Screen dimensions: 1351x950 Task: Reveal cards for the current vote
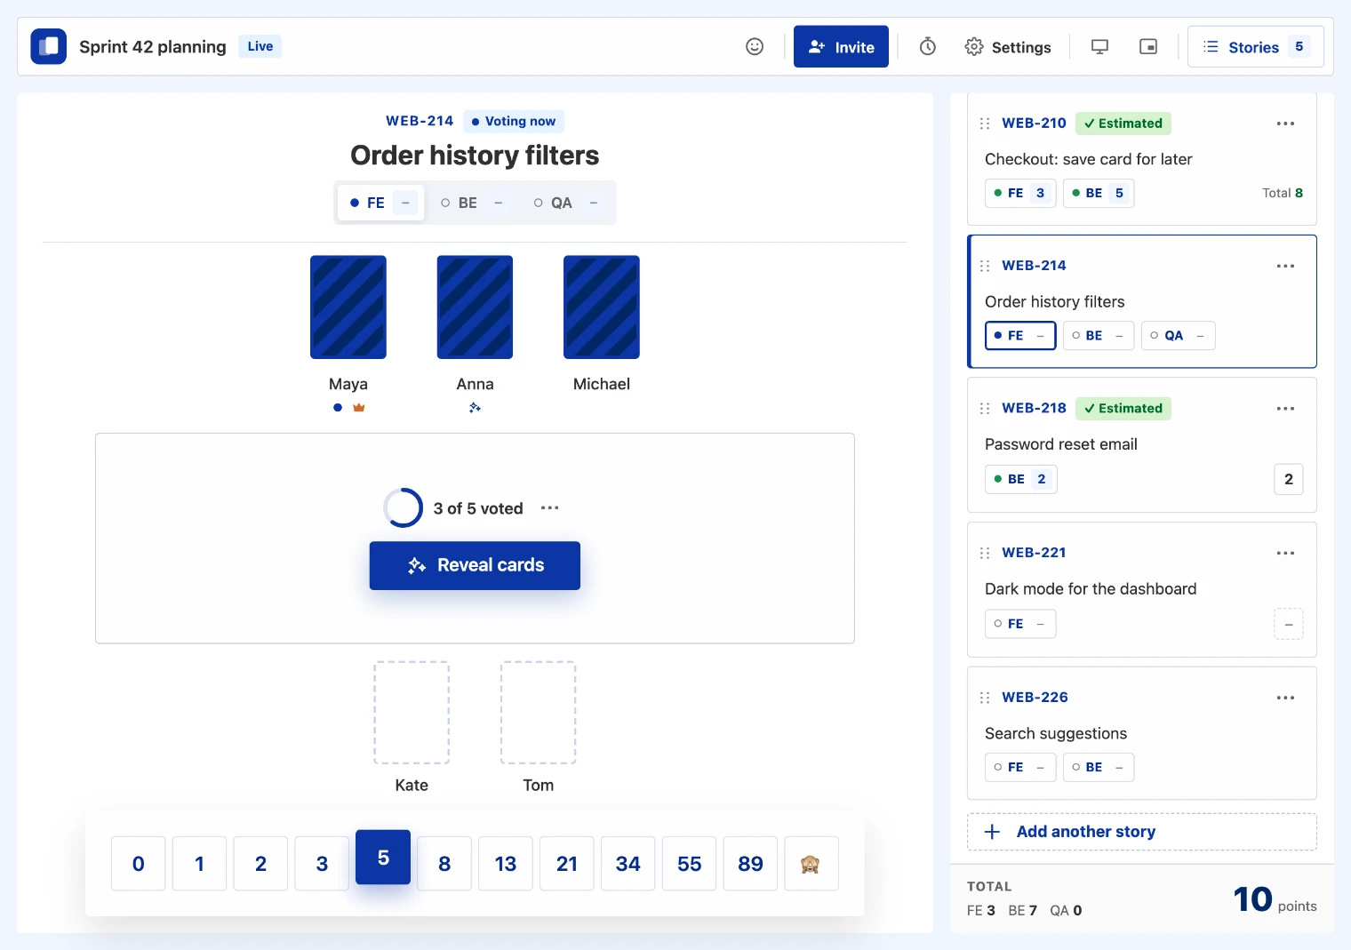(475, 565)
